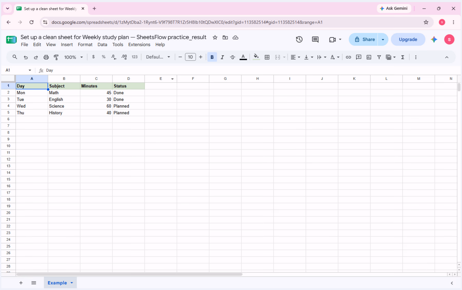Open the Name box dropdown arrow
The width and height of the screenshot is (462, 290).
tap(30, 70)
